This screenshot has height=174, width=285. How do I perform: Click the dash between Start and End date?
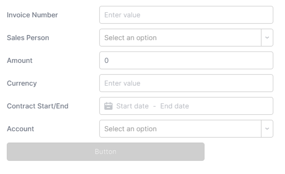point(154,106)
